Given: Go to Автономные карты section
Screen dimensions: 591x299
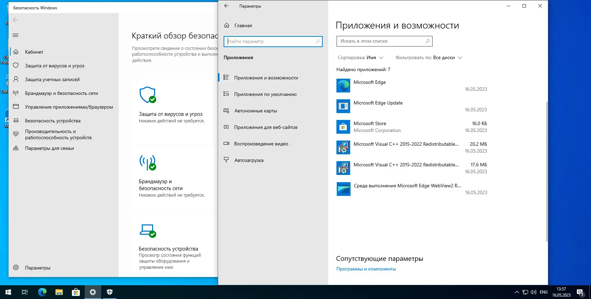Looking at the screenshot, I should (x=273, y=111).
